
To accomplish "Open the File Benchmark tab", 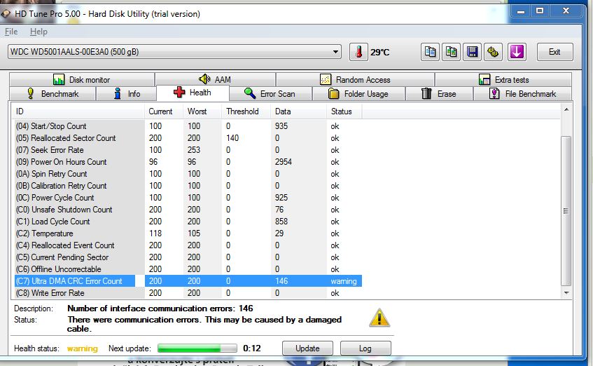I will click(x=523, y=93).
